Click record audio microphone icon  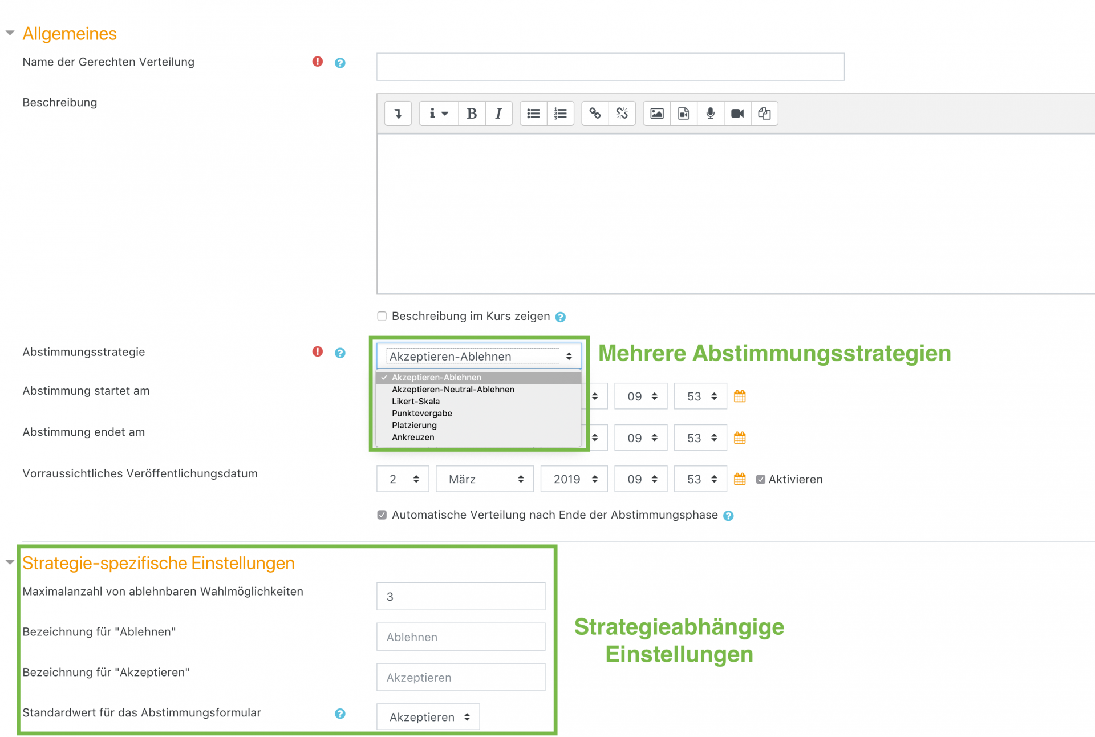click(710, 114)
